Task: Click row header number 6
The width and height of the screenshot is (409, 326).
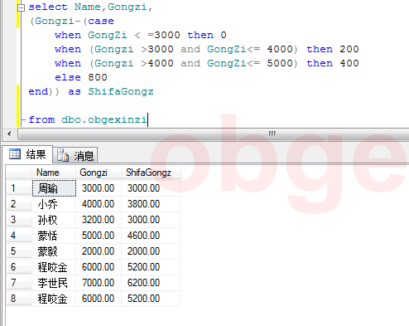Action: point(19,267)
